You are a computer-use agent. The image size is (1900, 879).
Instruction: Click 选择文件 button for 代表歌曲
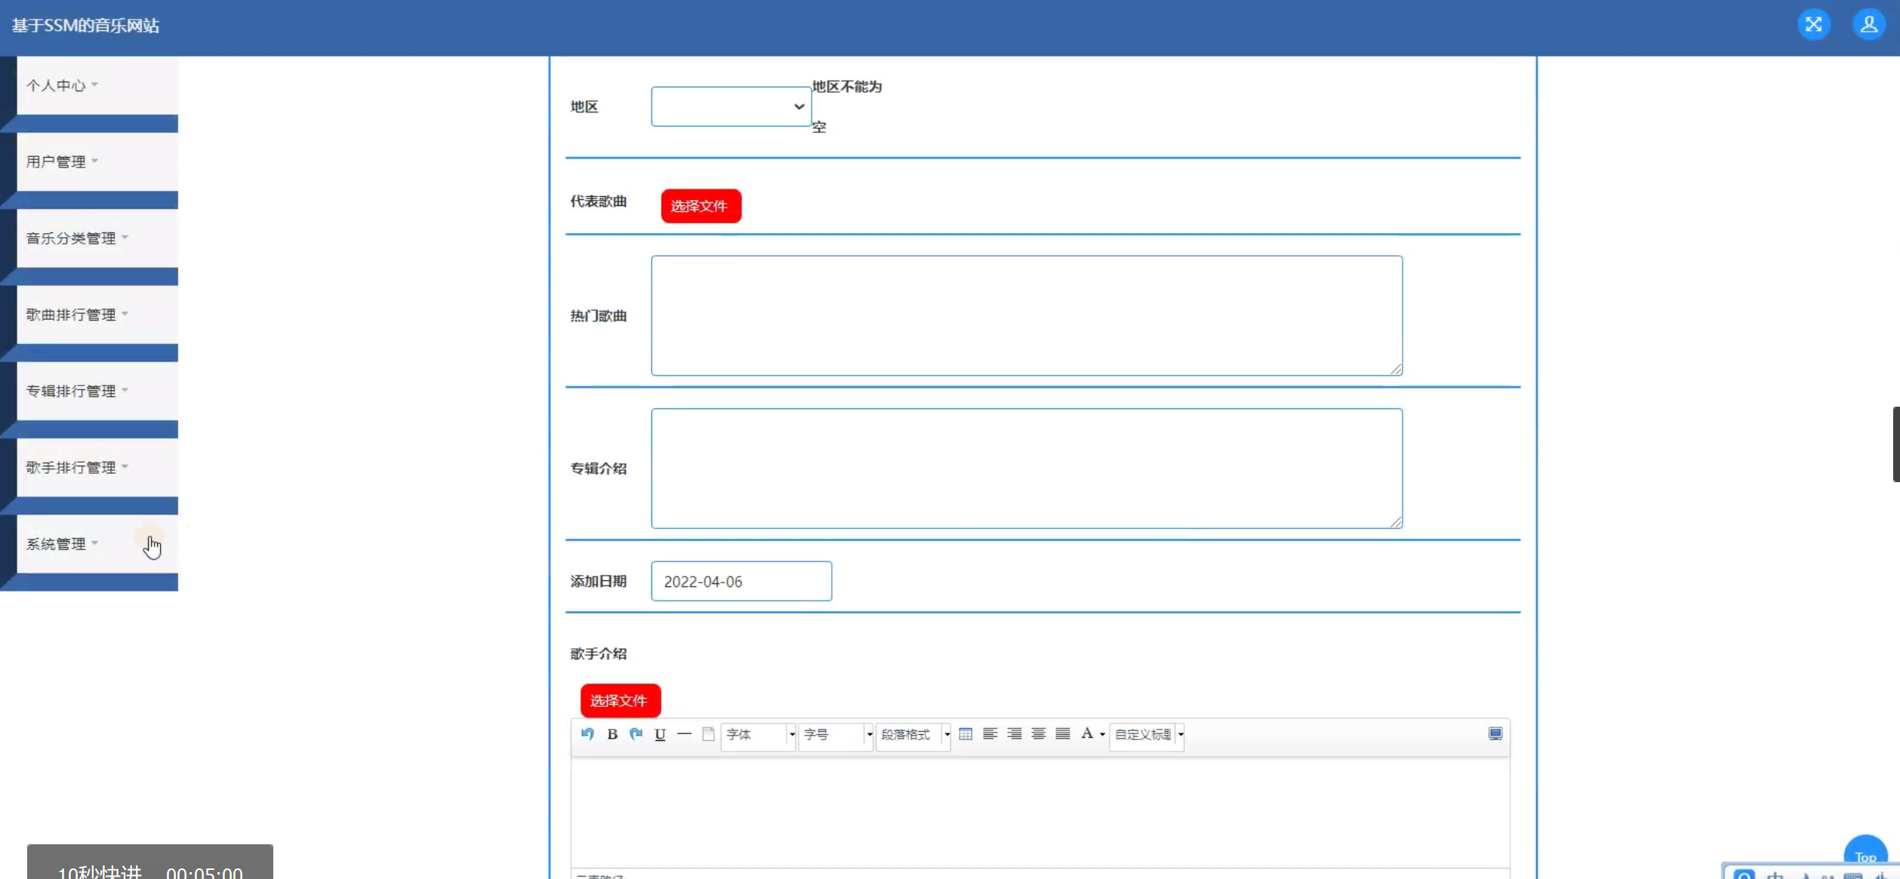[701, 206]
